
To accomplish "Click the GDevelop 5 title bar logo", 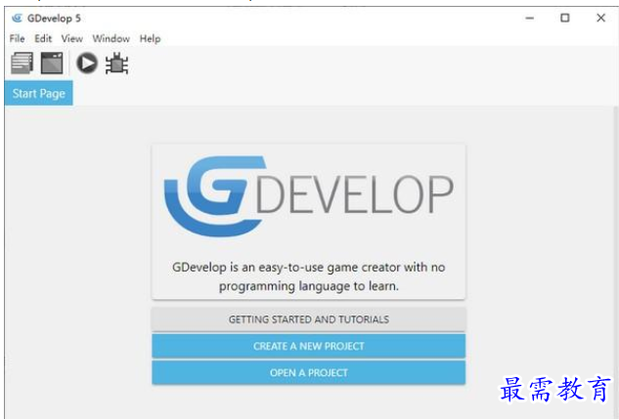I will tap(17, 19).
